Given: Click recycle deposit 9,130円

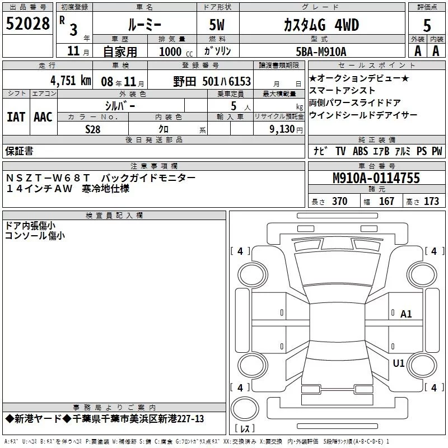Looking at the screenshot, I should tap(286, 129).
